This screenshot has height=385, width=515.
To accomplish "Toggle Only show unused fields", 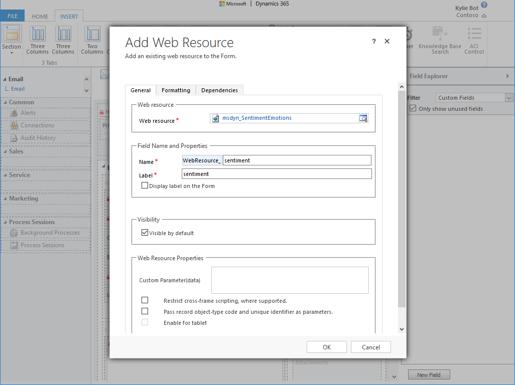I will (x=413, y=108).
